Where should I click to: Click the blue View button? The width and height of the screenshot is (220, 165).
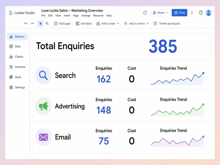coord(179,13)
